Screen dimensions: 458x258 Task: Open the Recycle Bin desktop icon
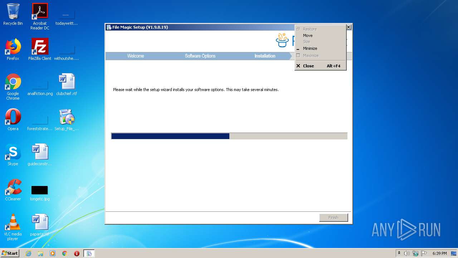(13, 14)
